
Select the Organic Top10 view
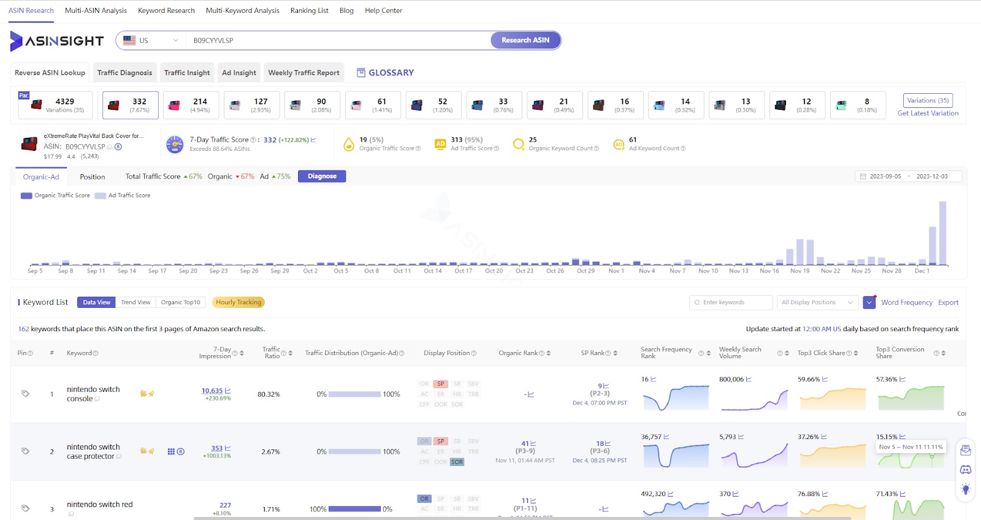(x=180, y=302)
